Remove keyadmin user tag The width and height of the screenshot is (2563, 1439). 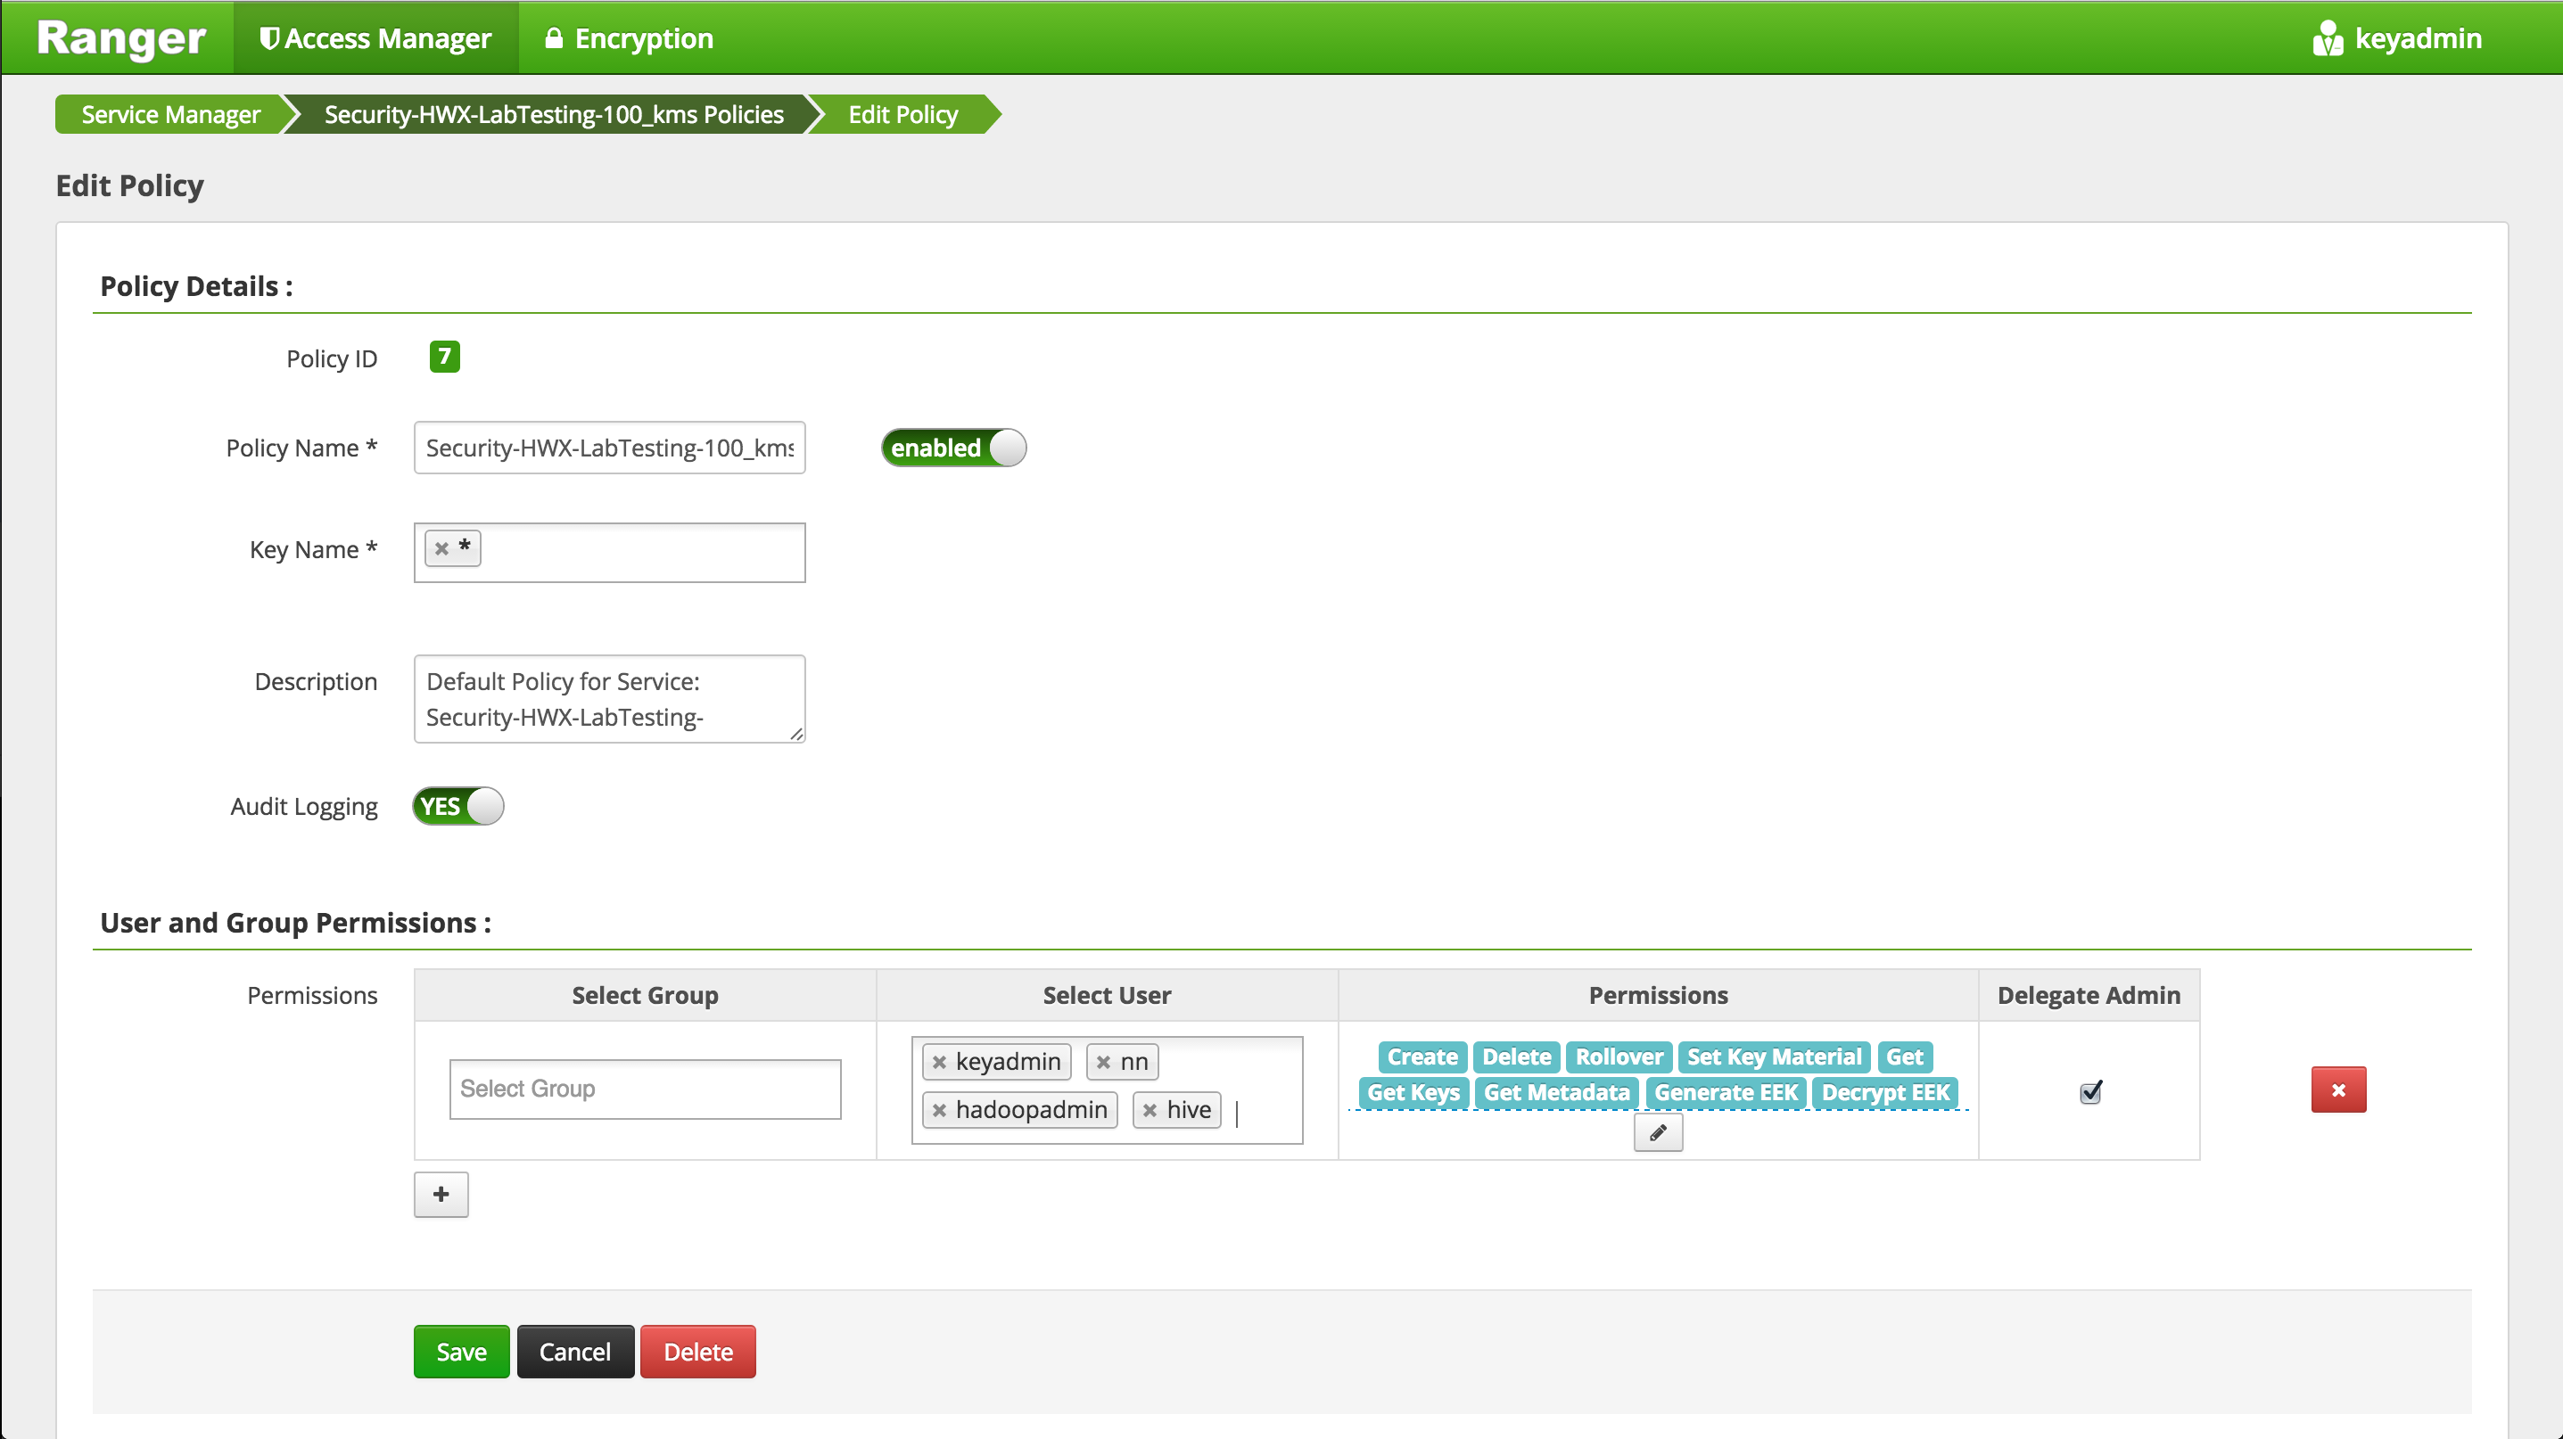tap(938, 1062)
